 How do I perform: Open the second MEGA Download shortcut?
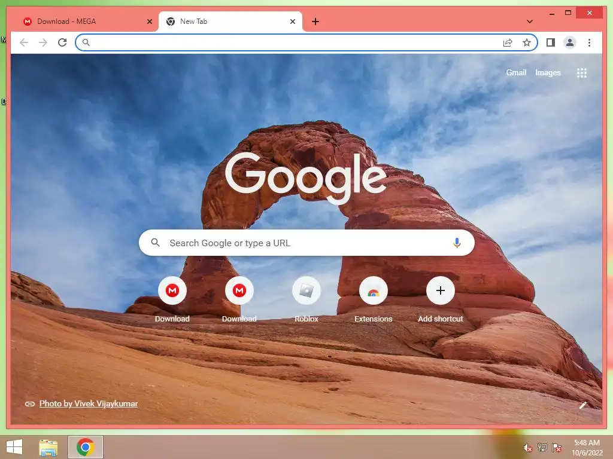pyautogui.click(x=239, y=291)
